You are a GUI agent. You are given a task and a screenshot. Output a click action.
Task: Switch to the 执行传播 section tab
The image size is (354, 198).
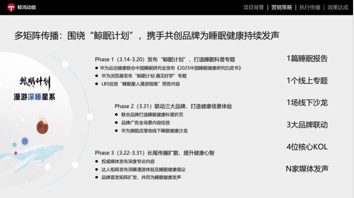click(x=310, y=8)
